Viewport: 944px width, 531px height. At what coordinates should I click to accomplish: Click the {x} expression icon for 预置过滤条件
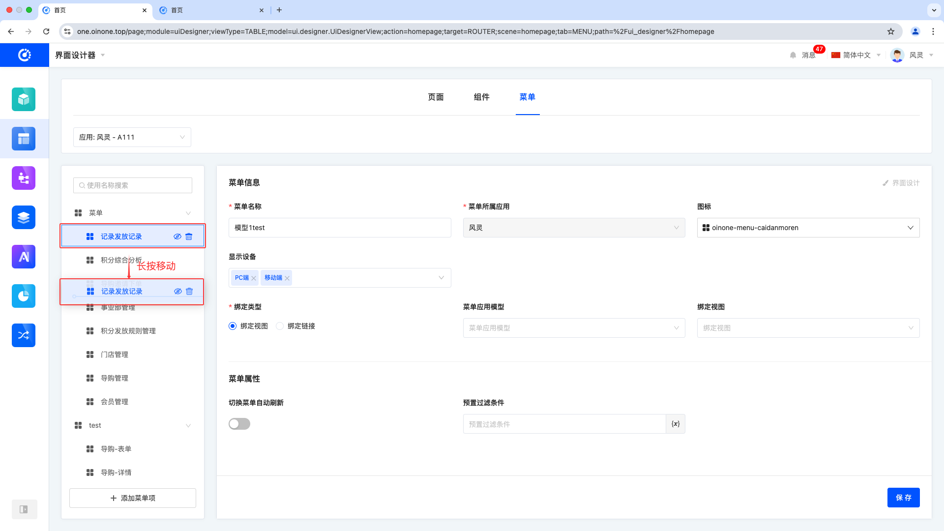(x=676, y=424)
